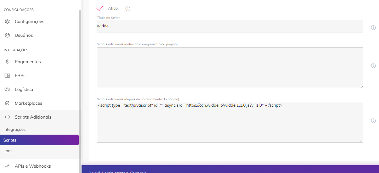This screenshot has width=379, height=173.
Task: Click the Configurações gear icon
Action: (7, 21)
